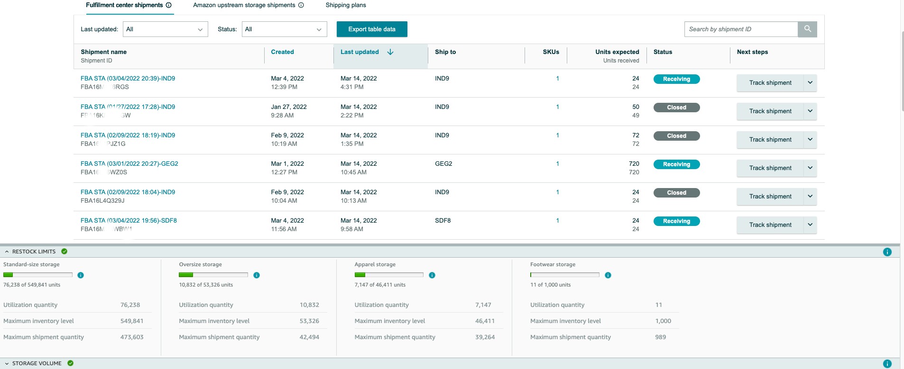
Task: Open info icon beside Amazon upstream storage shipments
Action: (x=301, y=5)
